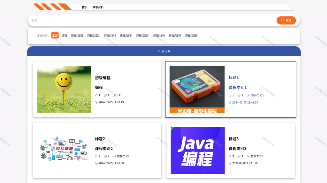Choose the 课程类别8 filter

pyautogui.click(x=191, y=35)
